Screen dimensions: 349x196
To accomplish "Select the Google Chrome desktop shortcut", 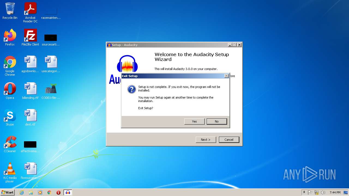I will pos(10,66).
